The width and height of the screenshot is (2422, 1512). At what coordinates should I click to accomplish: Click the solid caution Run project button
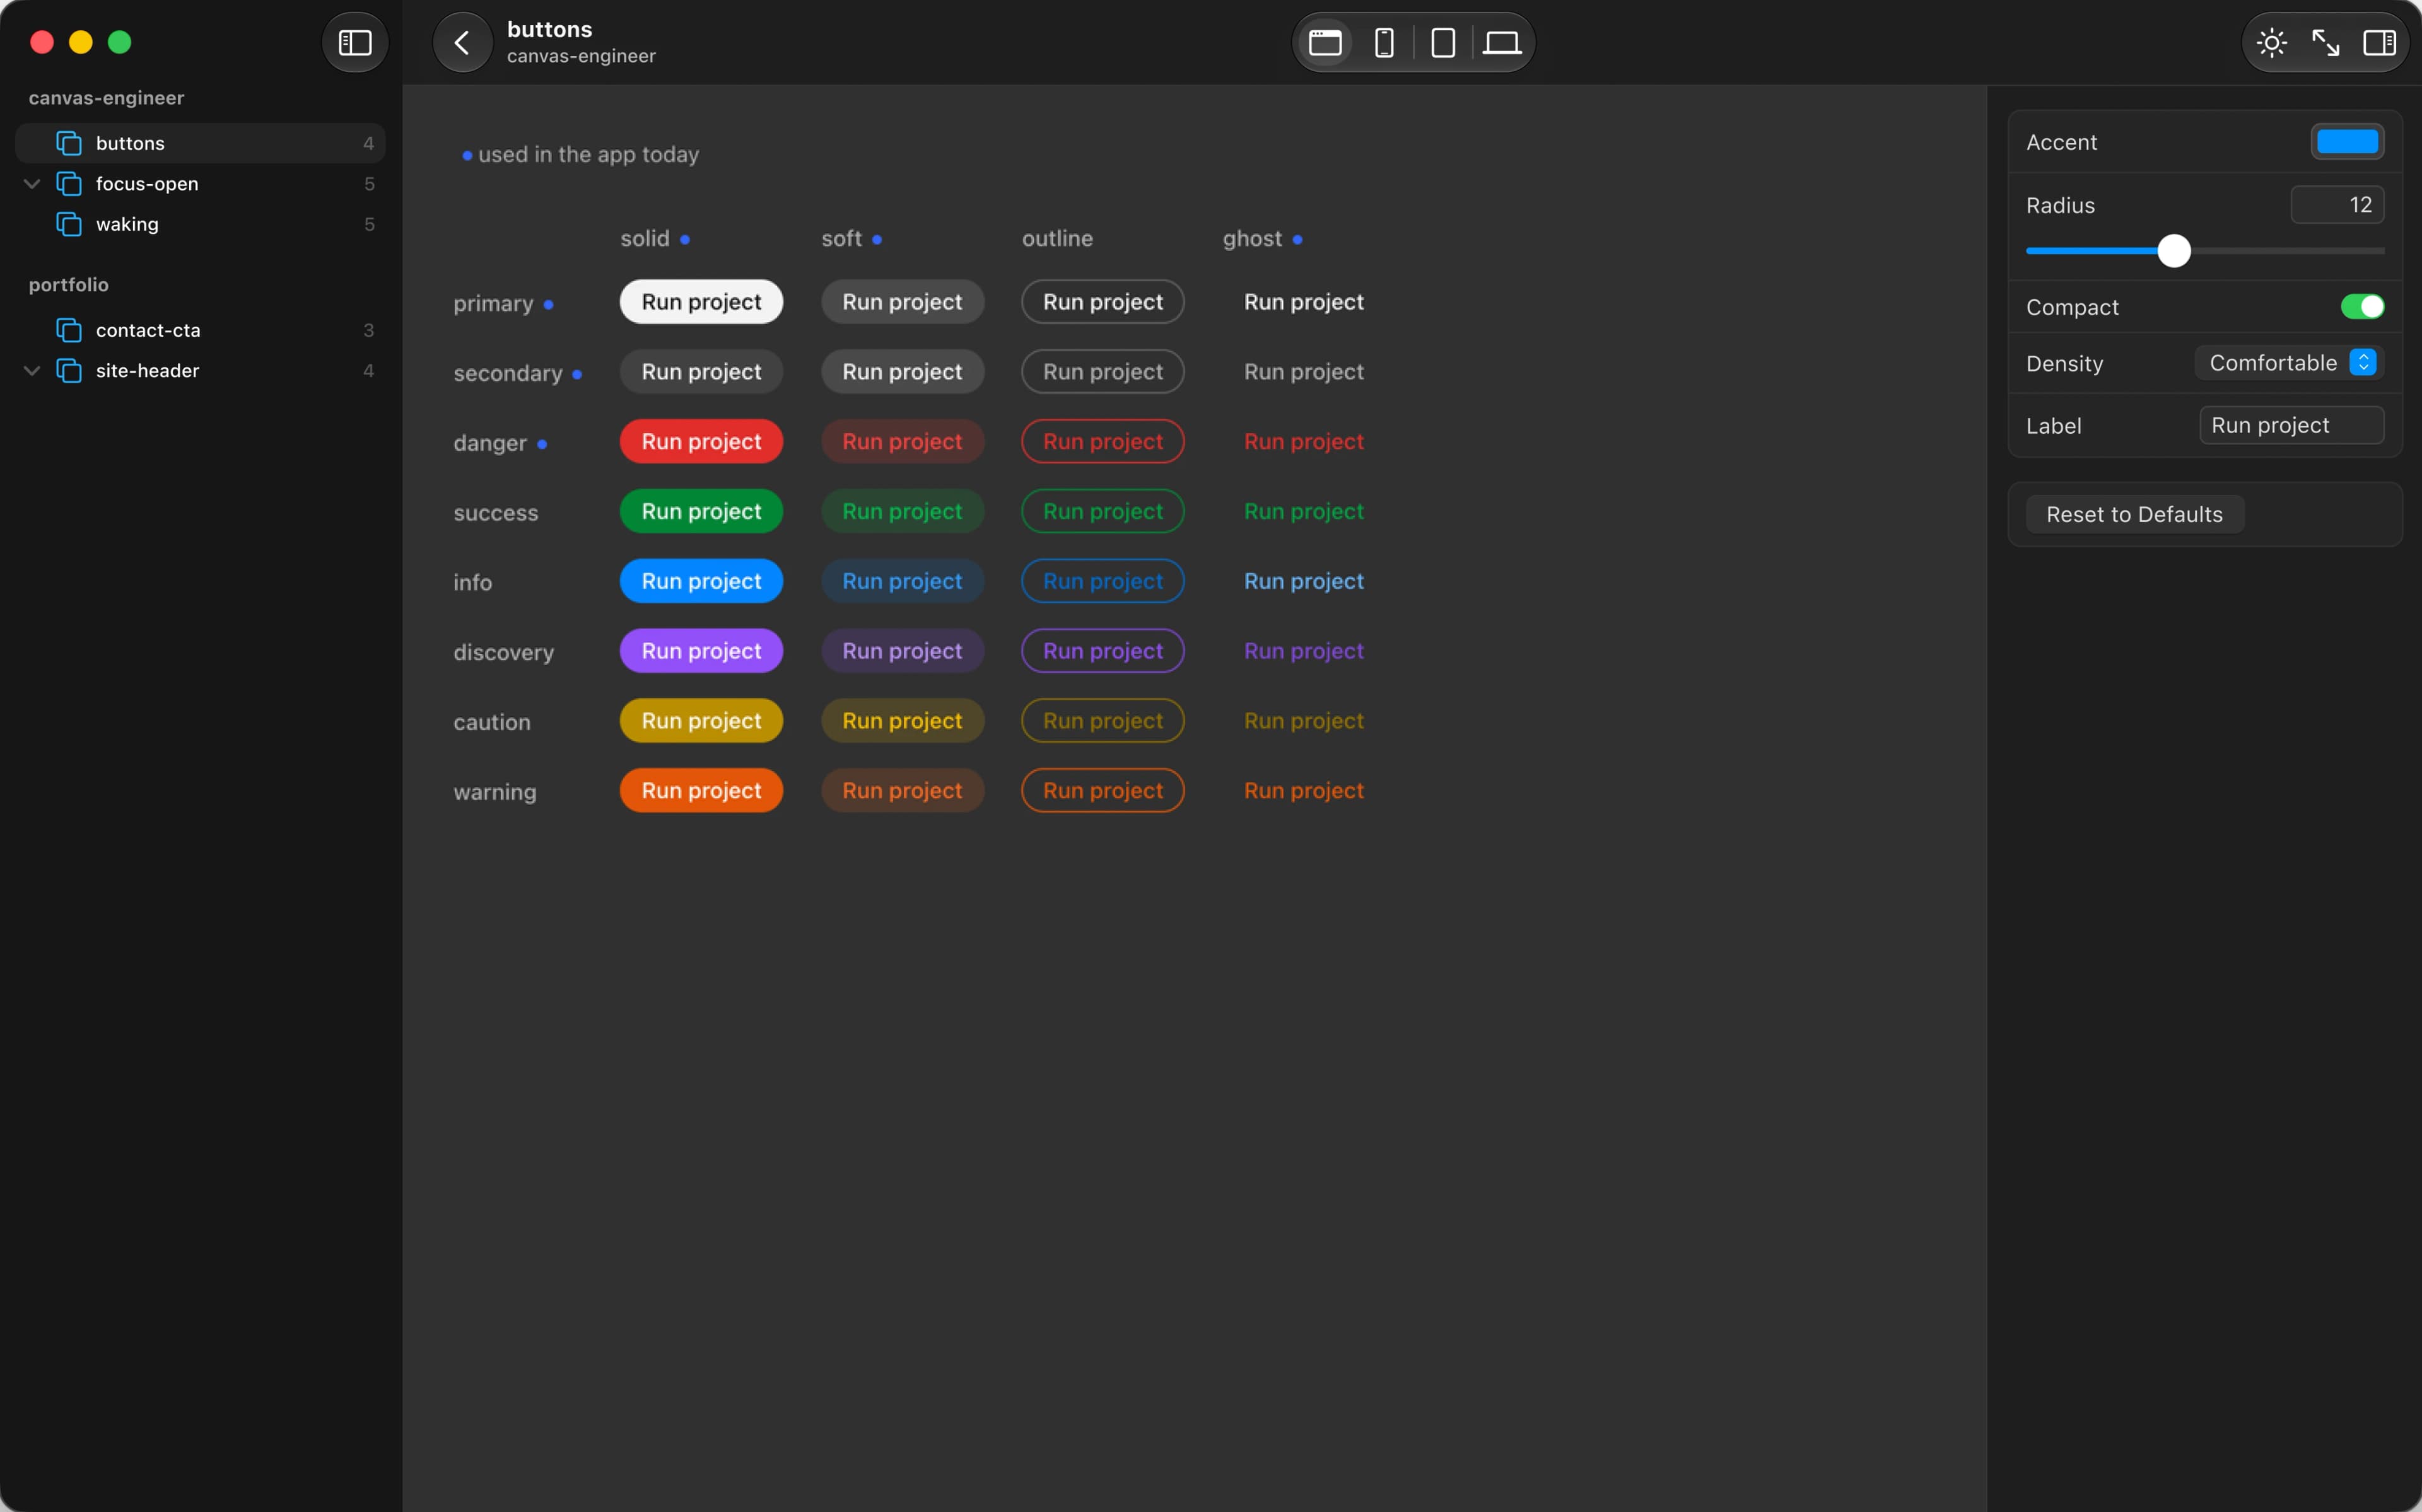click(701, 721)
